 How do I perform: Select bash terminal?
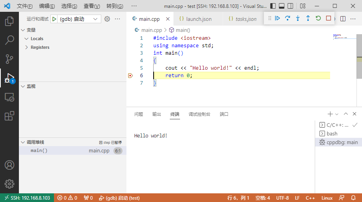point(338,133)
